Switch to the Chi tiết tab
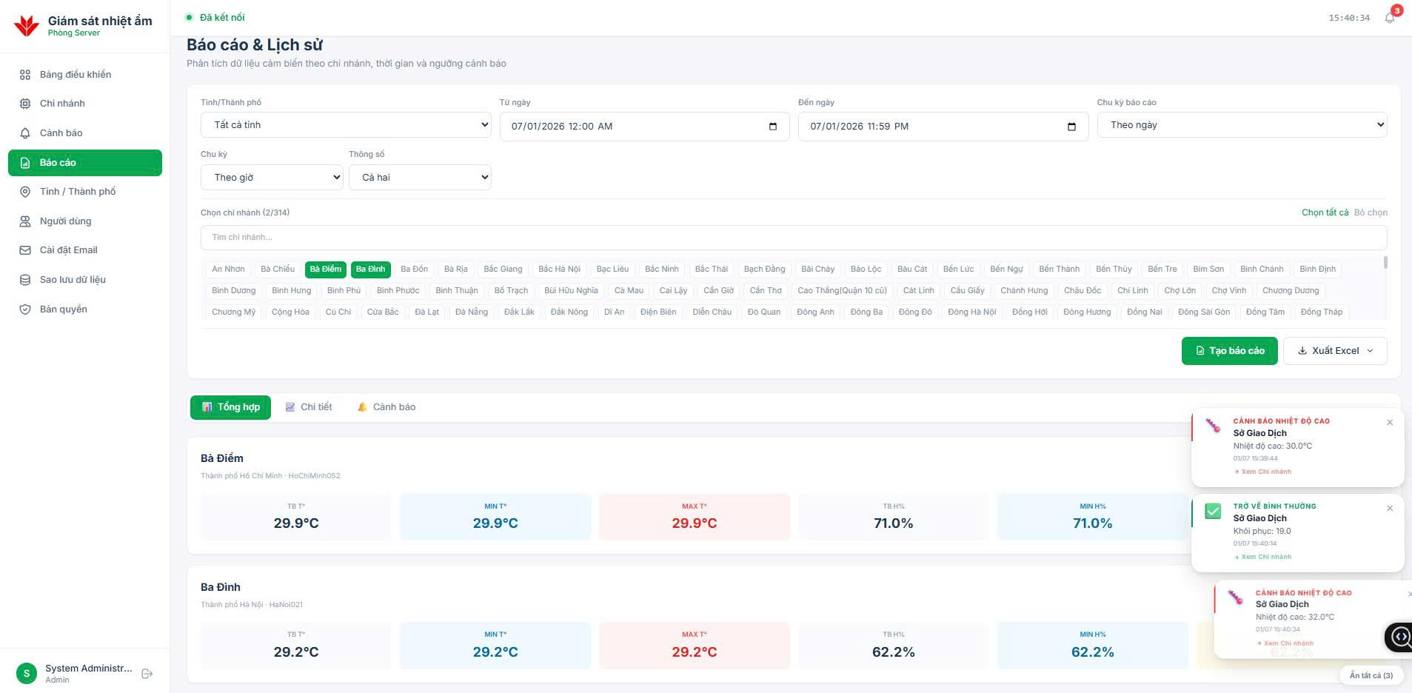1412x693 pixels. [309, 407]
